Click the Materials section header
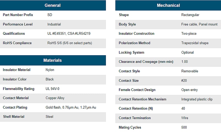This screenshot has width=221, height=132. [x=52, y=60]
